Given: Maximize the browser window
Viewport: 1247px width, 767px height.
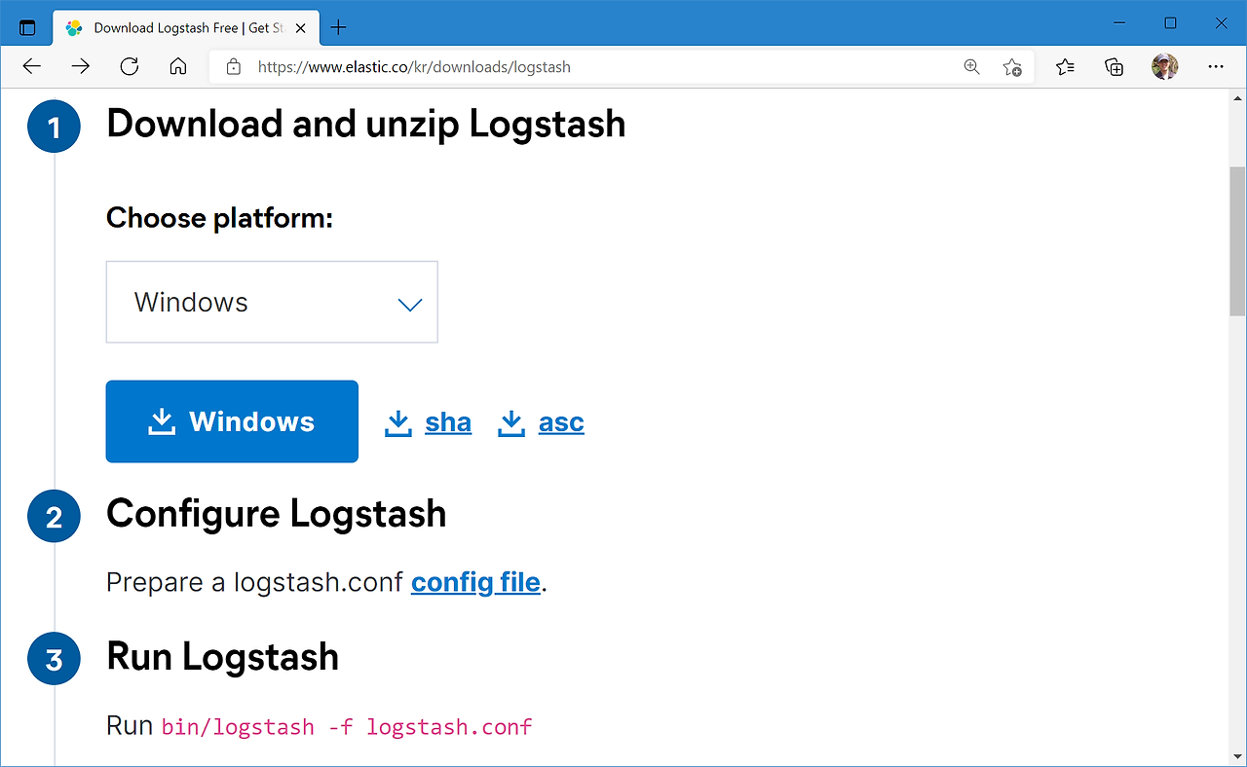Looking at the screenshot, I should [x=1170, y=23].
